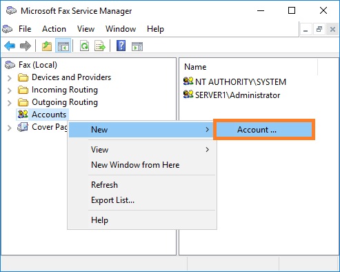
Task: Open the Help menu in menu bar
Action: 155,29
